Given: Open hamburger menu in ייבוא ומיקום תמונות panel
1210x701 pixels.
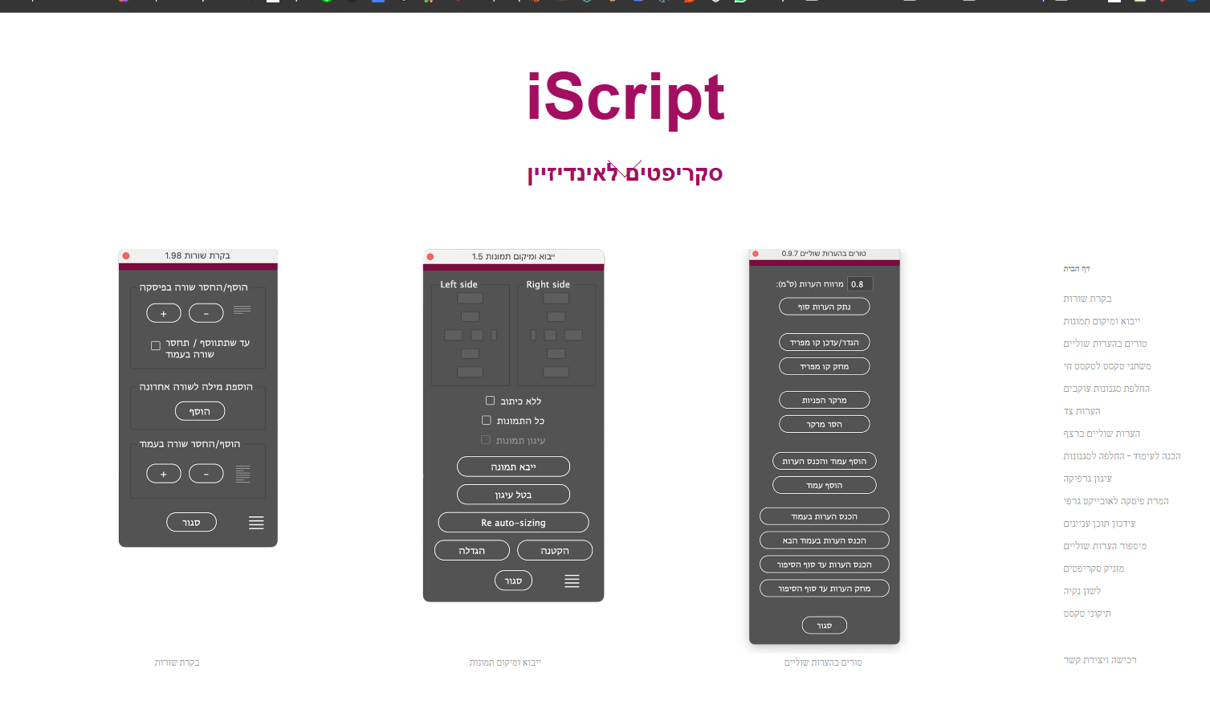Looking at the screenshot, I should click(x=572, y=581).
